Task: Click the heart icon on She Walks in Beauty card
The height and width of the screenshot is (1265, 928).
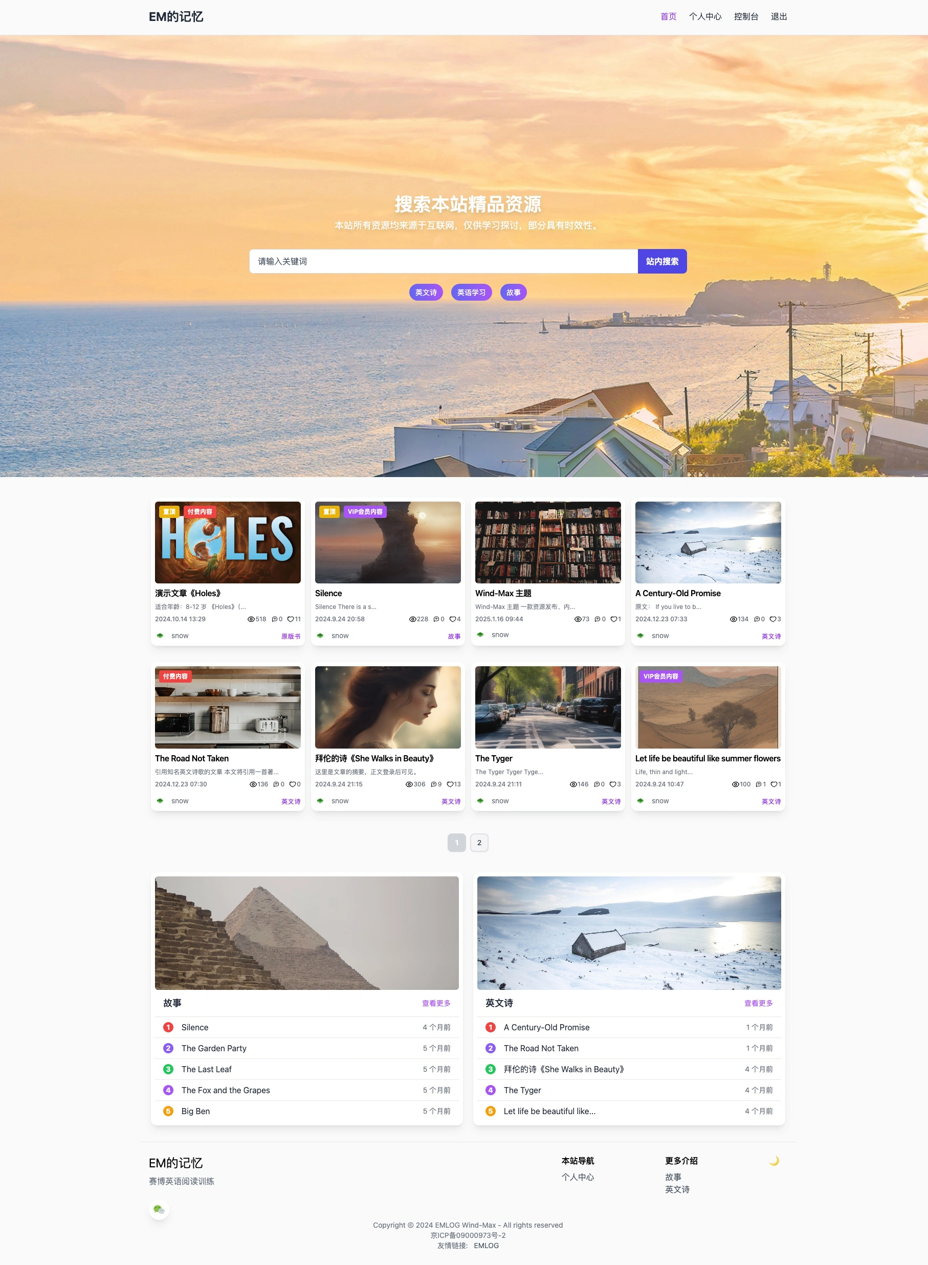Action: pos(450,784)
